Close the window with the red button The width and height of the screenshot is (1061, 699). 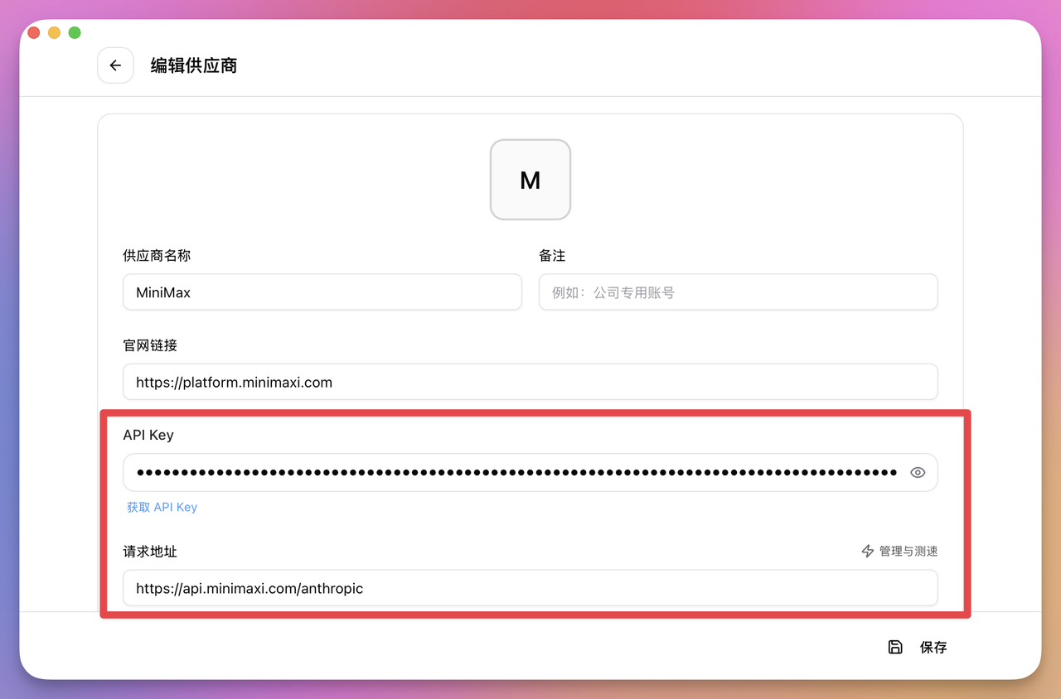tap(34, 32)
